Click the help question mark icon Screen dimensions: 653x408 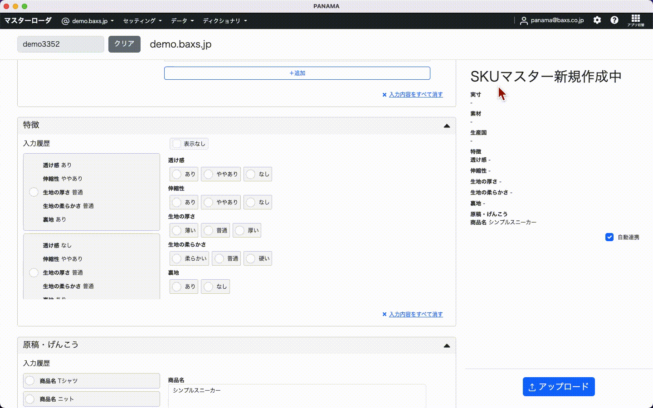pyautogui.click(x=614, y=20)
